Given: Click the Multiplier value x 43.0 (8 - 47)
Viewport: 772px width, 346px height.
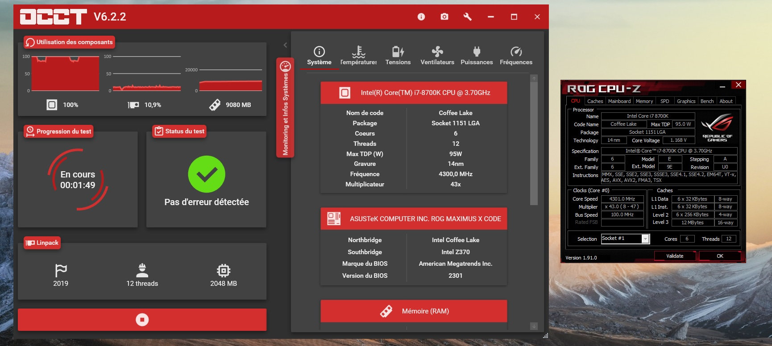Looking at the screenshot, I should (622, 206).
